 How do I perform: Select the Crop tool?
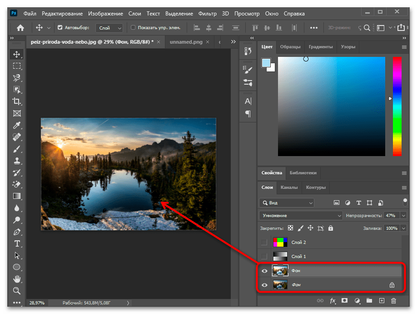(17, 101)
